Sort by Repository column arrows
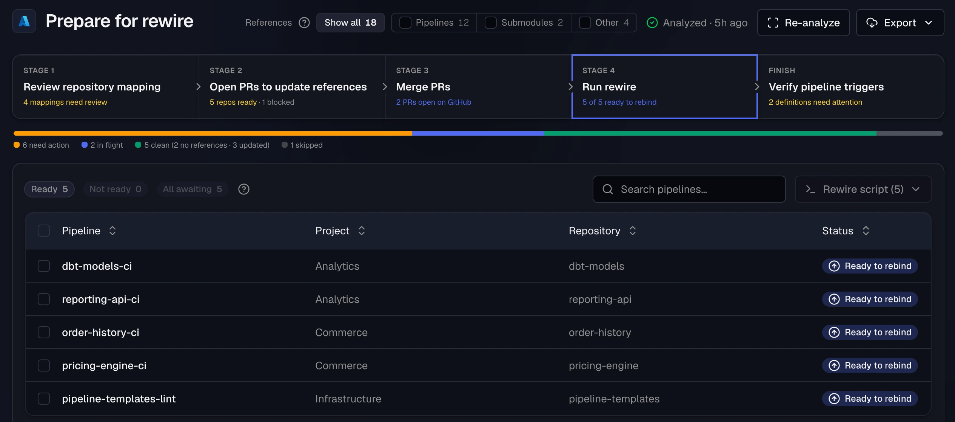 pyautogui.click(x=633, y=231)
